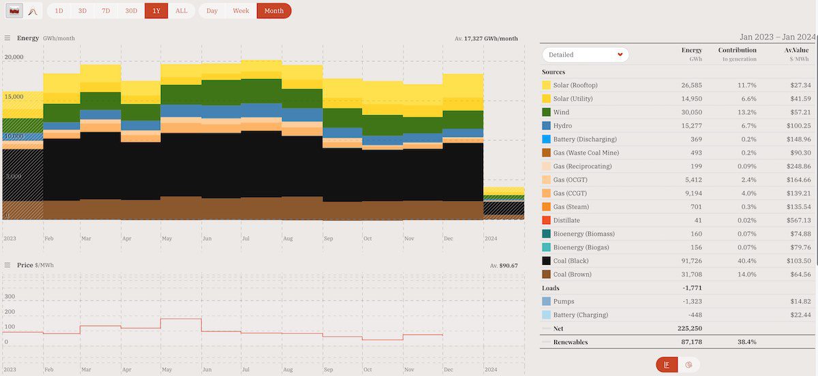The image size is (818, 376).
Task: Open the Energy chart hamburger menu
Action: [x=7, y=38]
